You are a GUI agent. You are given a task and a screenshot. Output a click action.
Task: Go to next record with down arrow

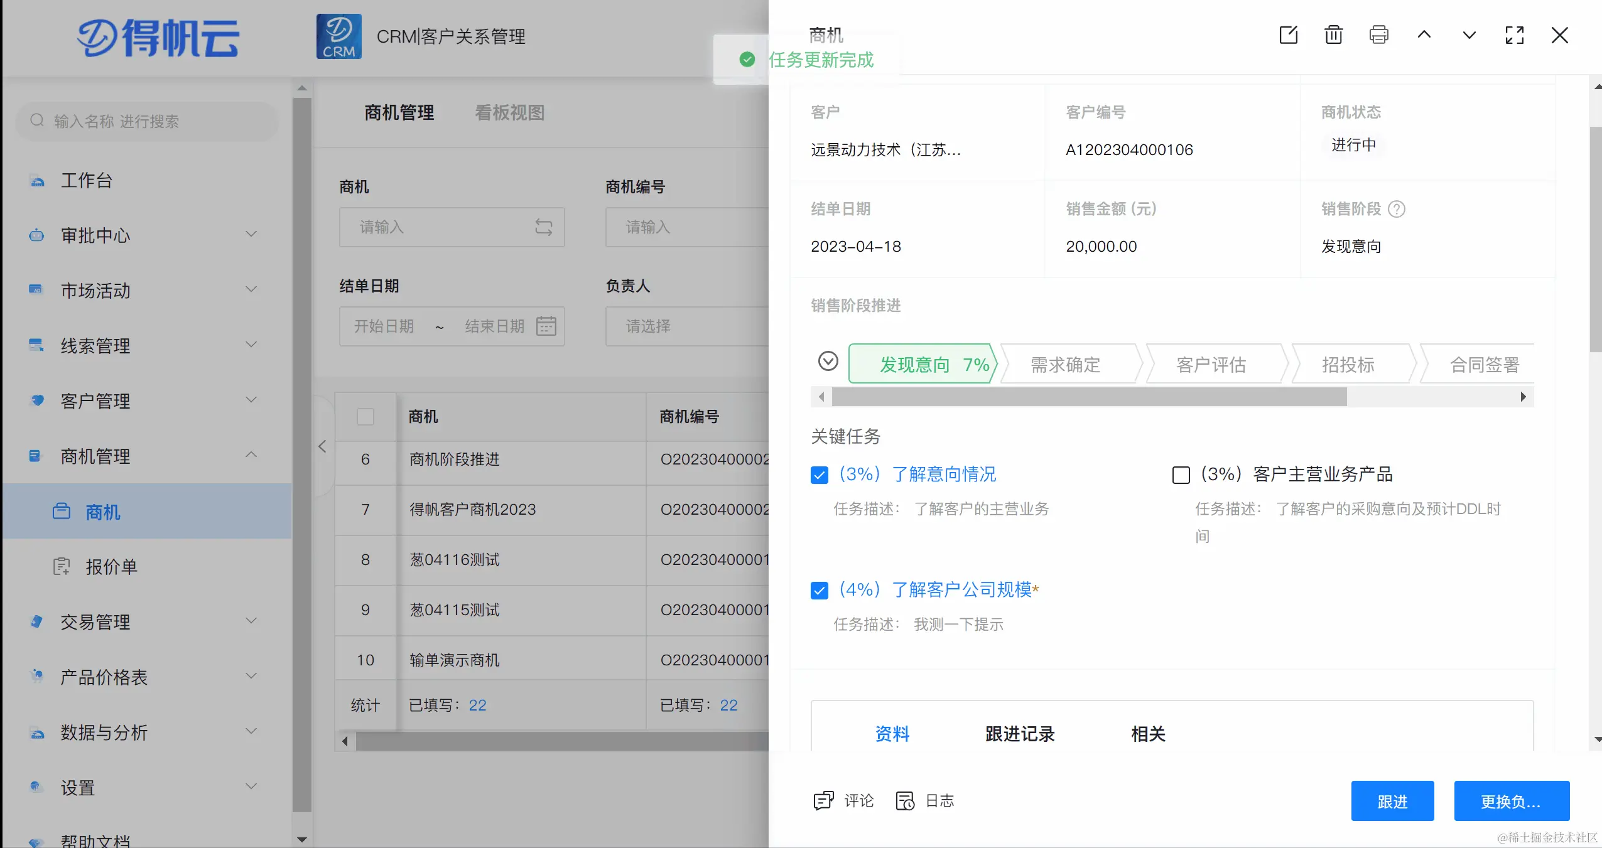pyautogui.click(x=1469, y=35)
